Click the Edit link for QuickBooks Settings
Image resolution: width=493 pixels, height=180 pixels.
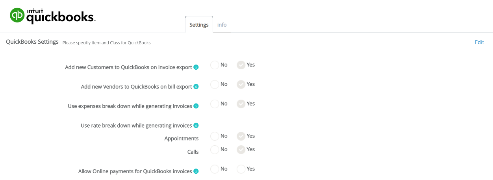pos(479,42)
